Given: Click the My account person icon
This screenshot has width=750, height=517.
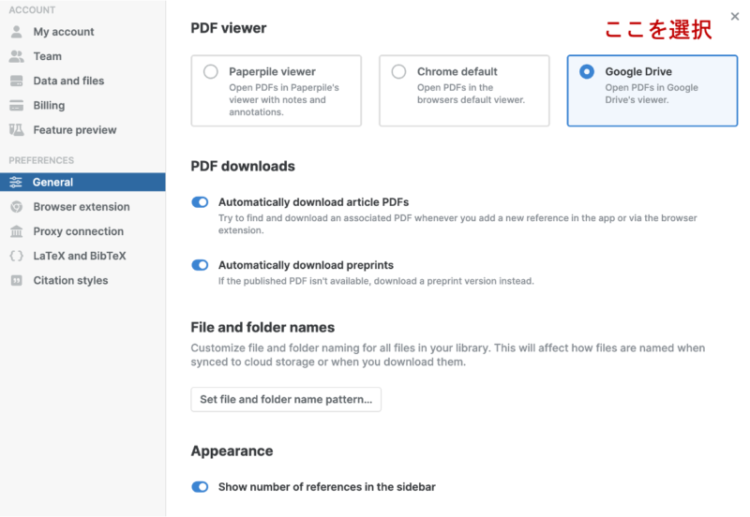Looking at the screenshot, I should 16,32.
